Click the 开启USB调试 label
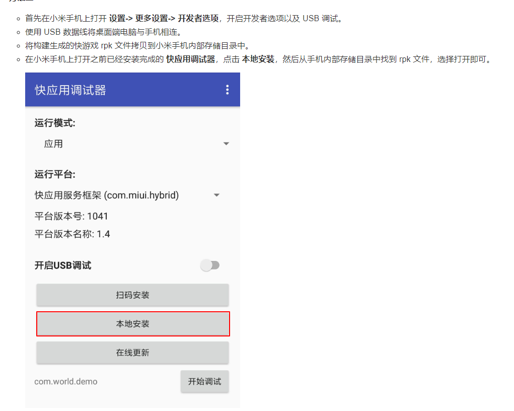Image resolution: width=514 pixels, height=411 pixels. coord(63,265)
